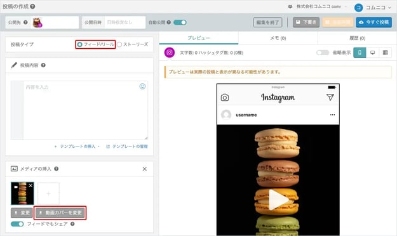Add media with the plus placeholder
This screenshot has height=236, width=397.
tap(48, 193)
